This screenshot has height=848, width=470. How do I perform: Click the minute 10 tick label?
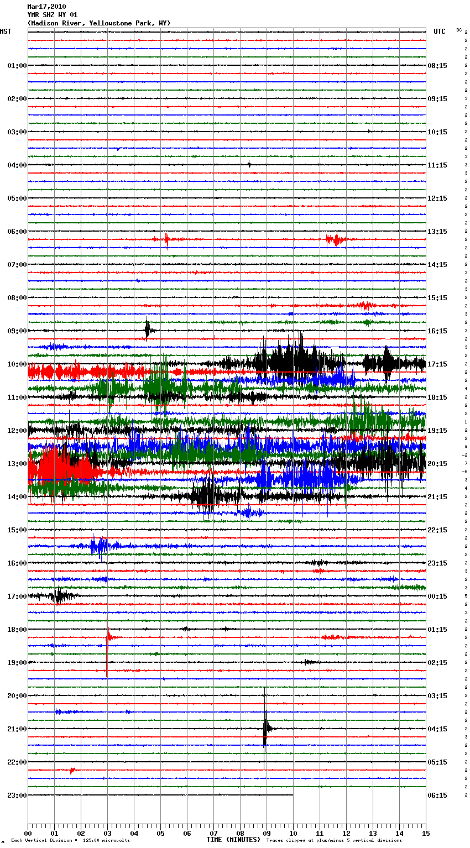pyautogui.click(x=293, y=833)
